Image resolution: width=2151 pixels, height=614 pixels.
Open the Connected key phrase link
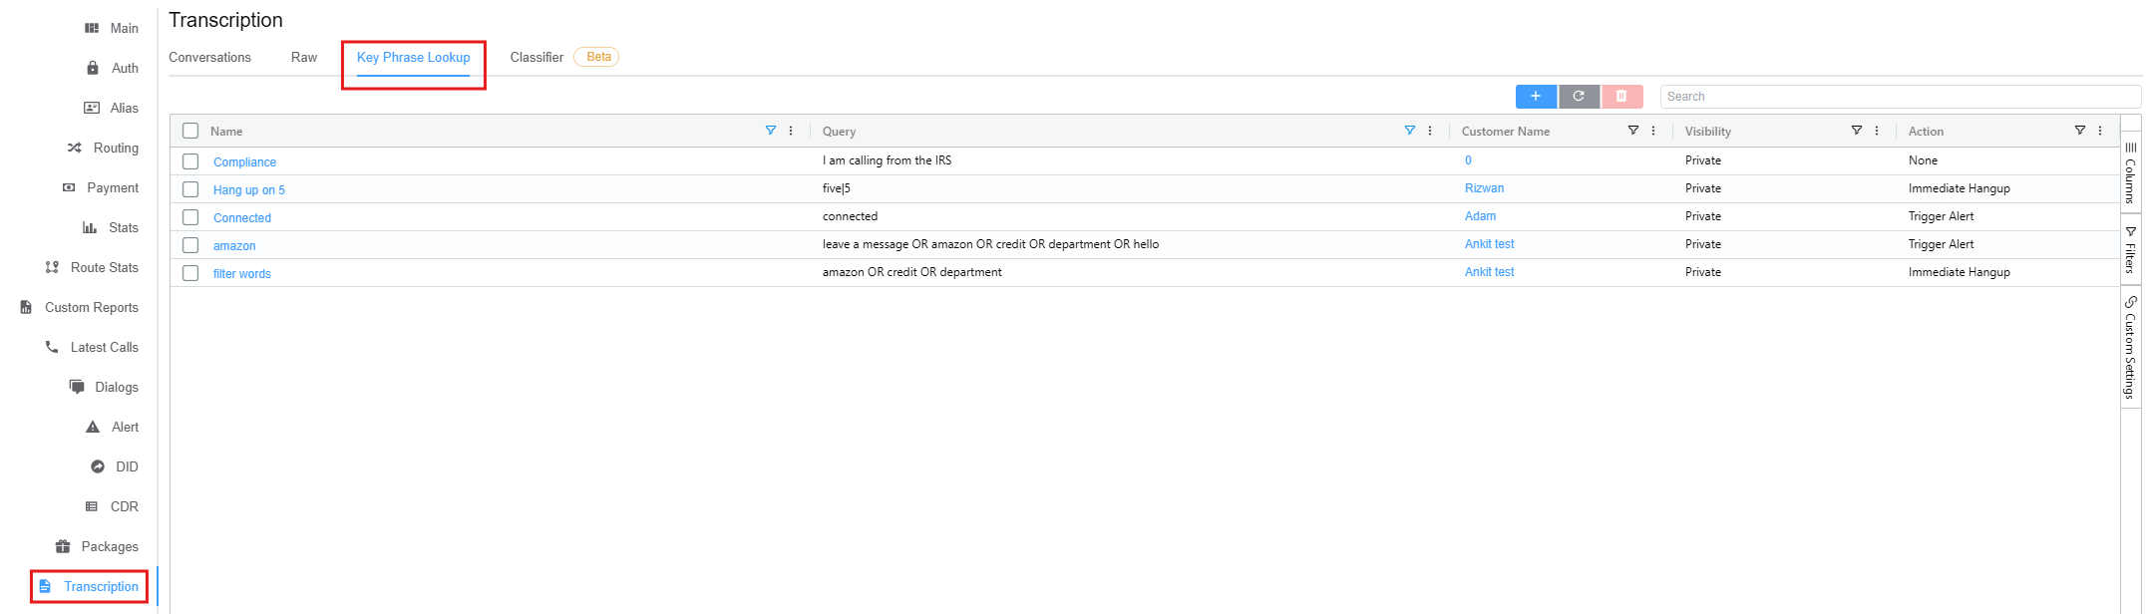pos(242,218)
